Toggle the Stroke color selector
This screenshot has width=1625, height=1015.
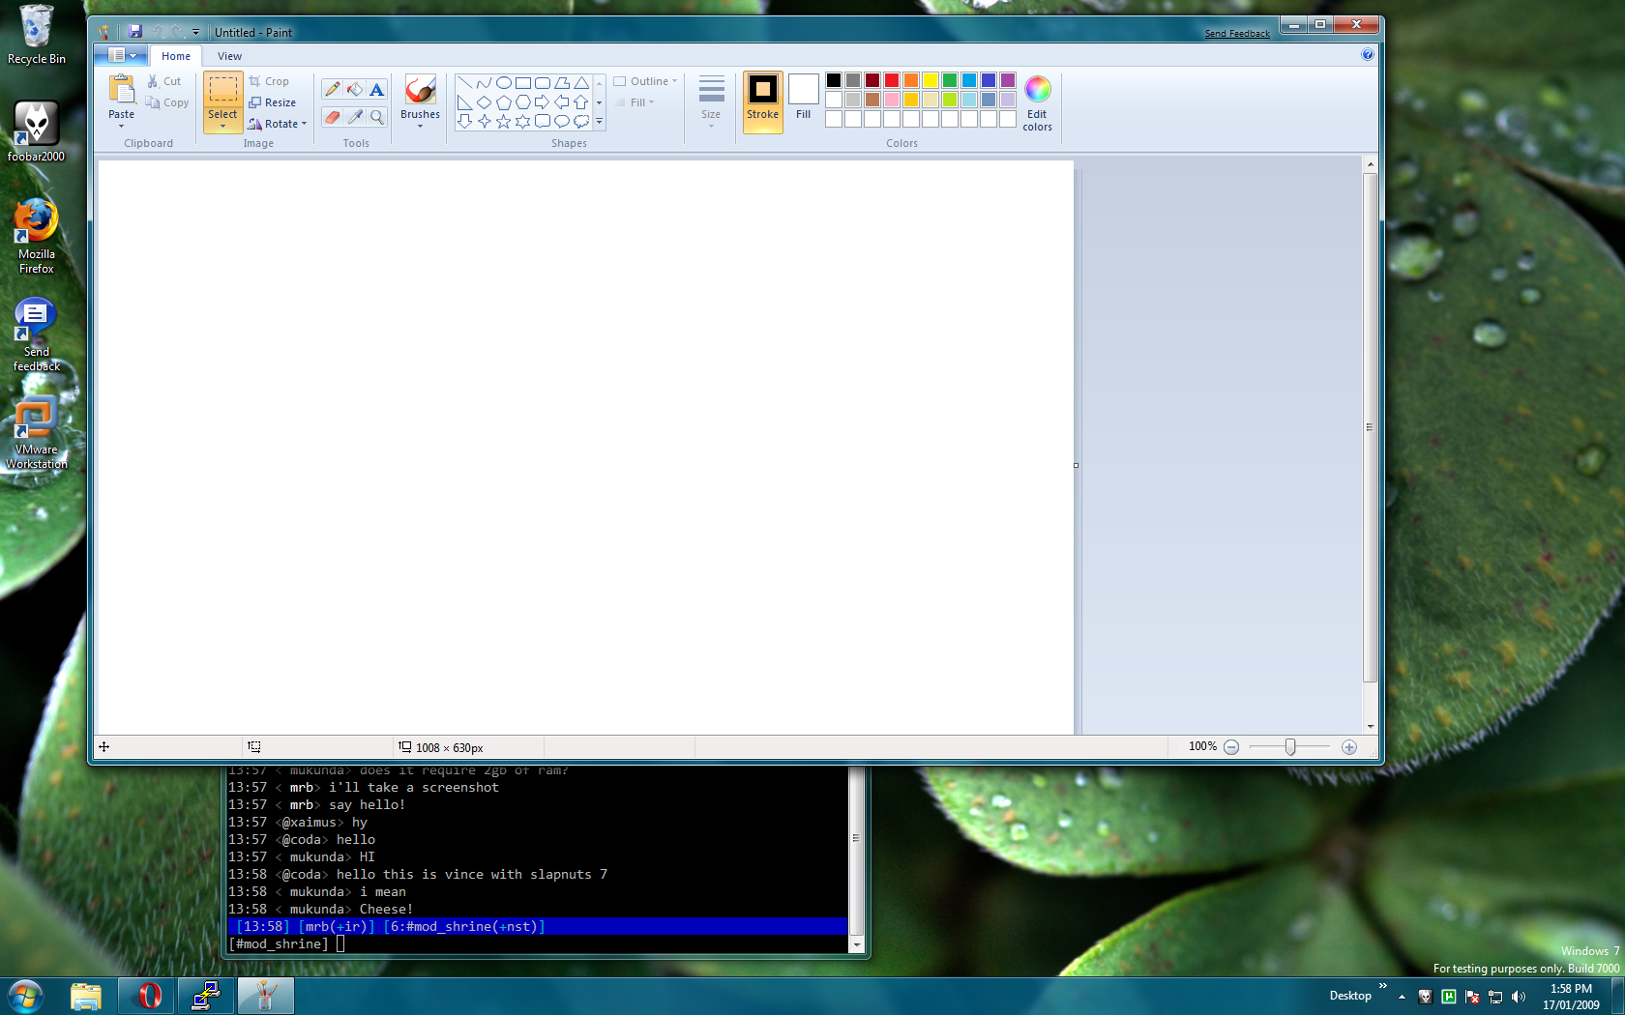coord(762,98)
